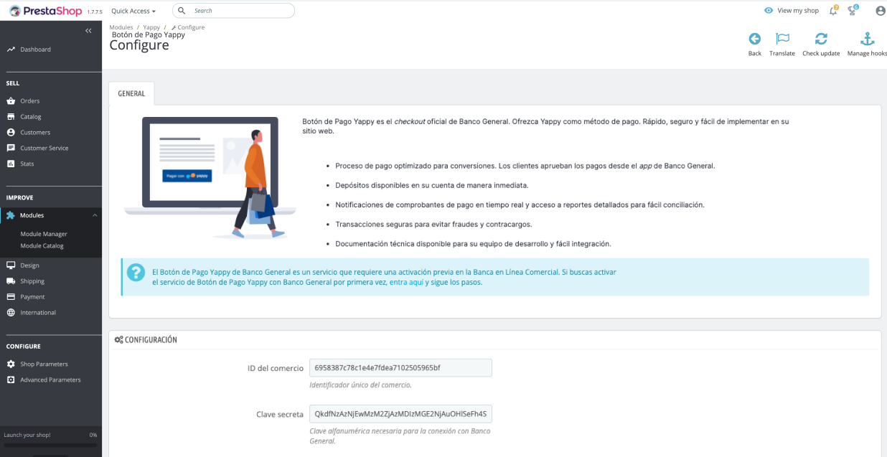The image size is (887, 457).
Task: Click the Translate flag icon
Action: [782, 39]
